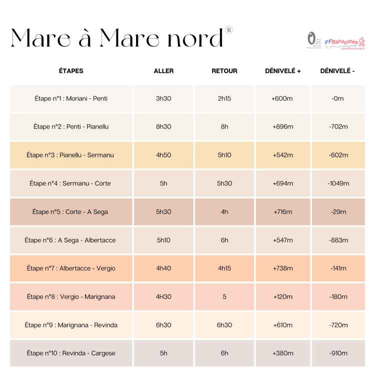Click the +738m cell for Albertacce - Vergio

point(283,268)
